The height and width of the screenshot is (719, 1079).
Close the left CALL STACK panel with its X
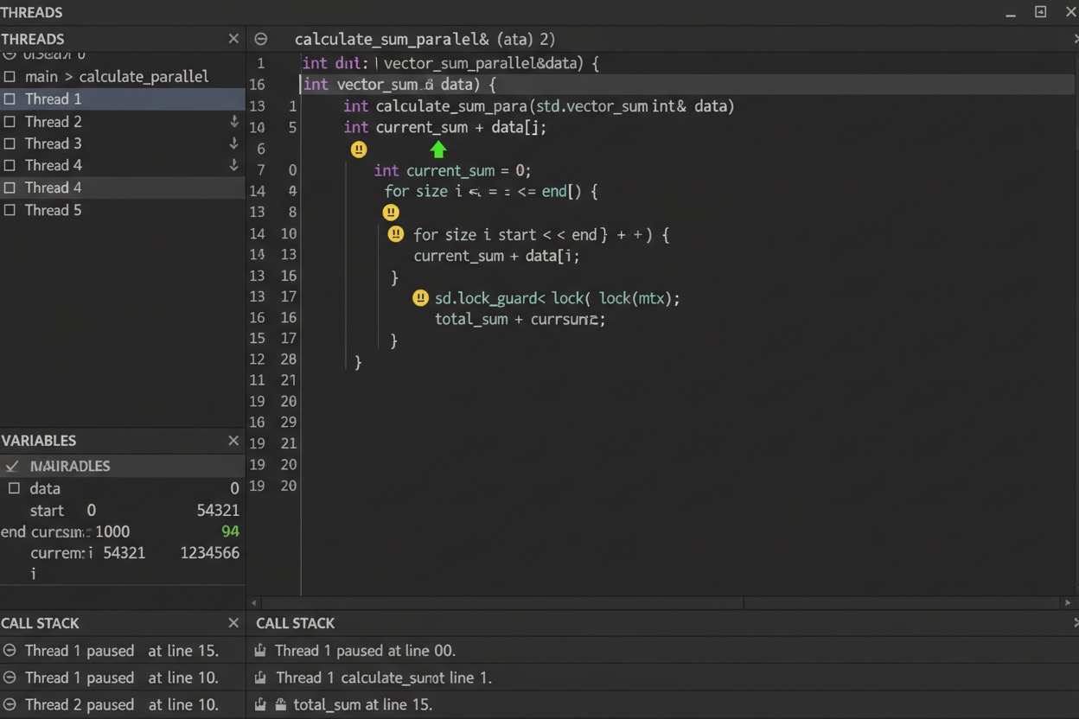point(233,623)
